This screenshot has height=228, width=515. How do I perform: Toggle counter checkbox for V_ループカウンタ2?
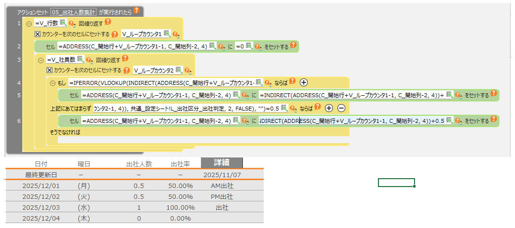pos(49,71)
